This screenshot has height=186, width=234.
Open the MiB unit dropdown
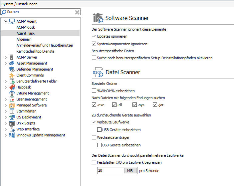pyautogui.click(x=130, y=171)
